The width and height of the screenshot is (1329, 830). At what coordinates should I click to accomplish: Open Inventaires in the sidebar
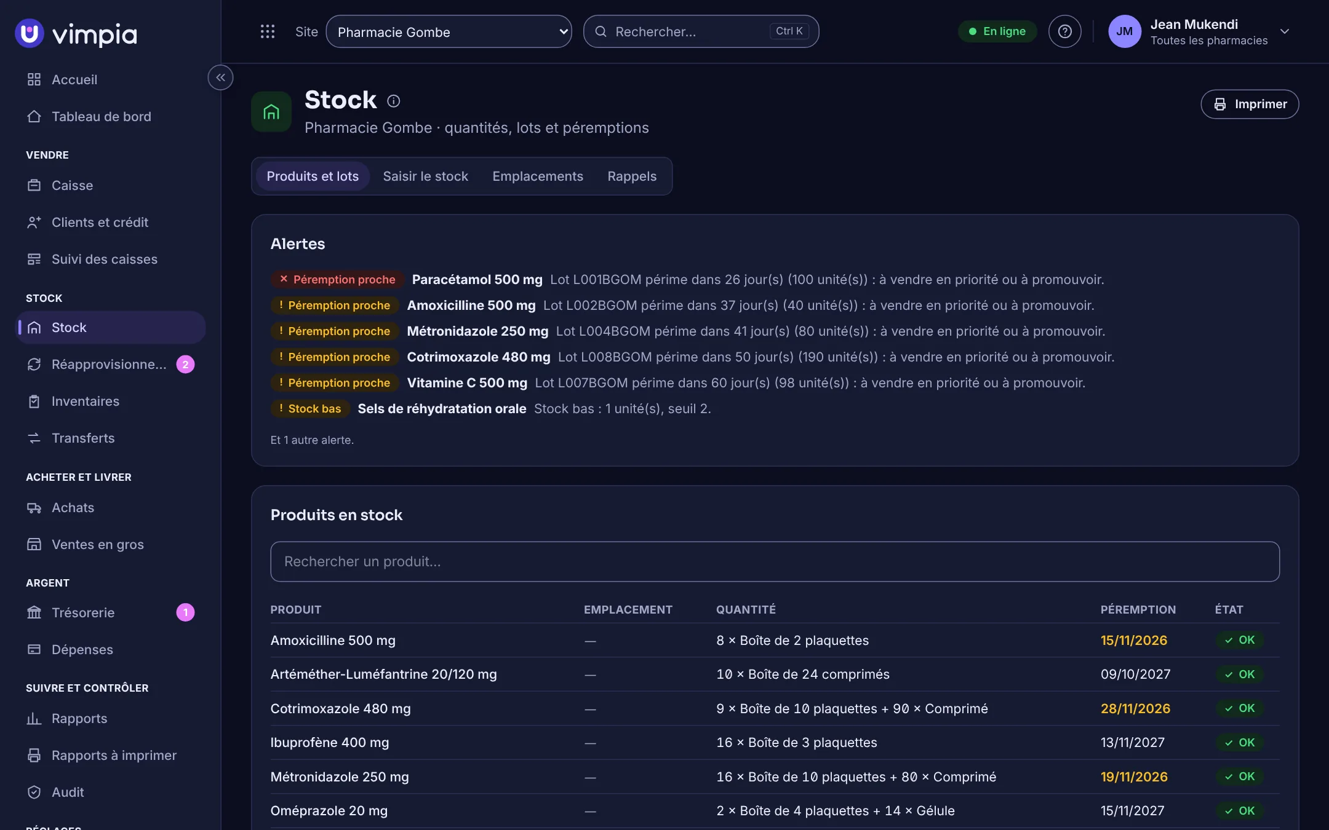tap(111, 401)
